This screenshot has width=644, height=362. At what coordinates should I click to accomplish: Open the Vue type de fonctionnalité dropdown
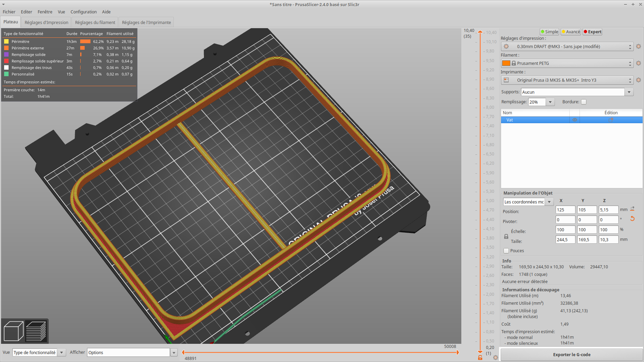[x=61, y=352]
